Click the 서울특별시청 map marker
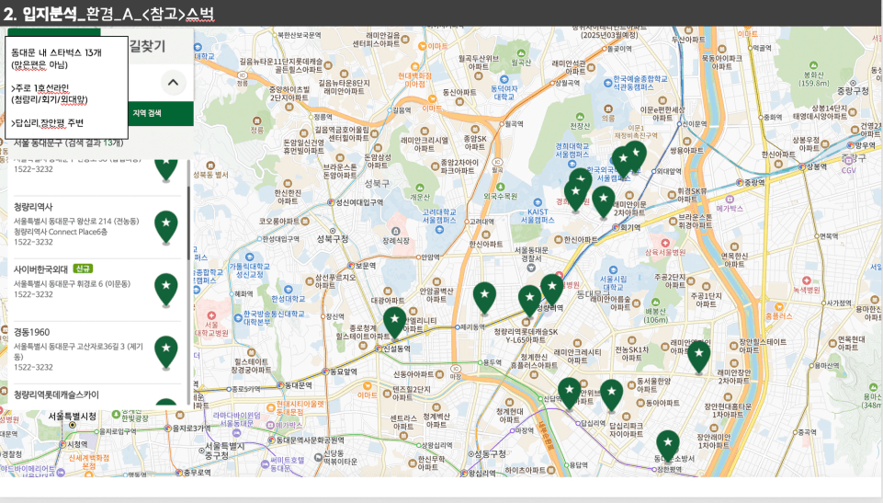Screen dimensions: 883x503 coord(72,425)
